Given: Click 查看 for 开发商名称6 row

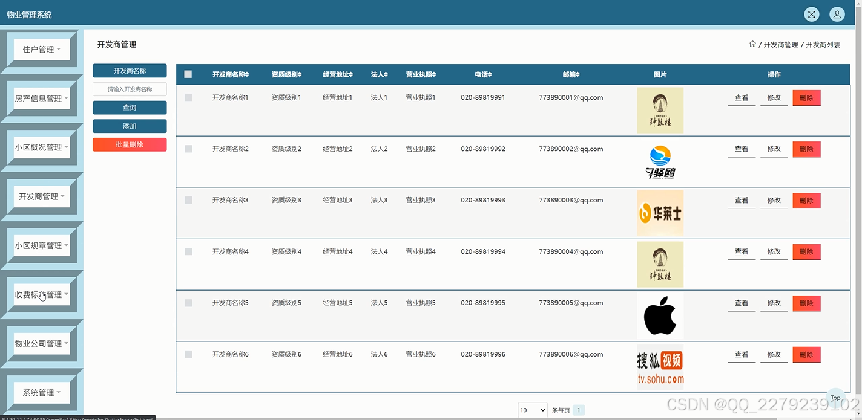Looking at the screenshot, I should click(x=742, y=355).
